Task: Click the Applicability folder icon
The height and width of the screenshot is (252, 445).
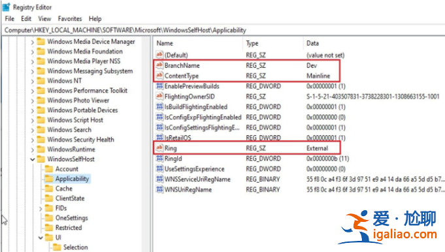Action: (49, 179)
